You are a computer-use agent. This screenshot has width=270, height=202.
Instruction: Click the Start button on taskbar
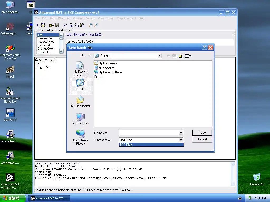tap(13, 198)
